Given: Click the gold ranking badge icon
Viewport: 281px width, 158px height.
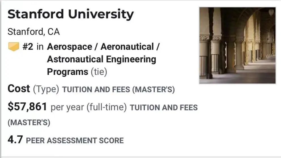Looking at the screenshot, I should (13, 47).
